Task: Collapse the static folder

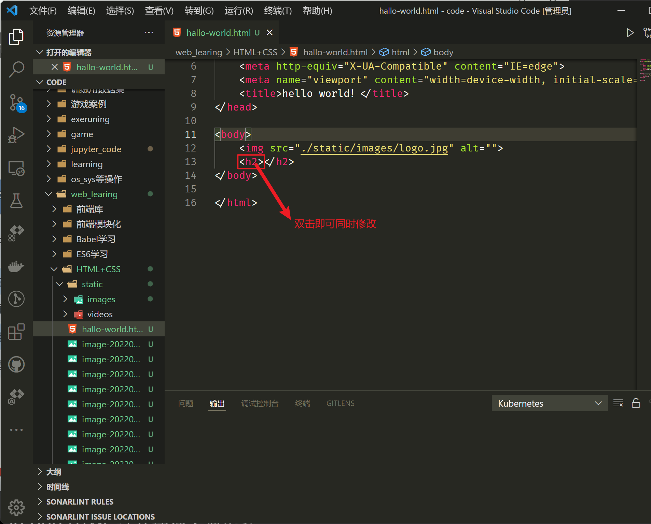Action: (x=59, y=284)
